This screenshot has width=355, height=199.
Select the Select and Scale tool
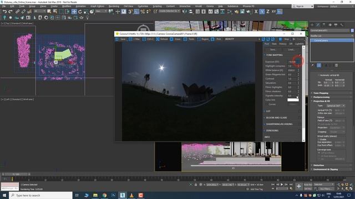86,12
